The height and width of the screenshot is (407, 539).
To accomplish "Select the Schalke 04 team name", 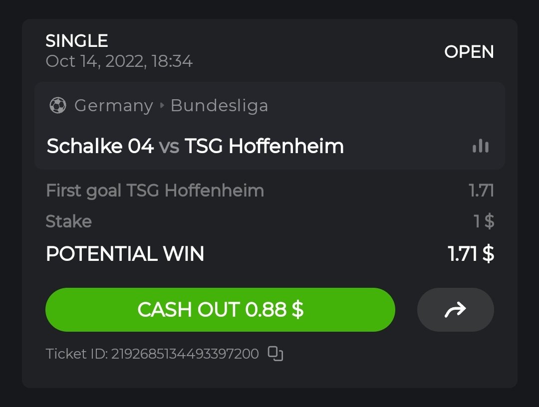I will coord(100,146).
